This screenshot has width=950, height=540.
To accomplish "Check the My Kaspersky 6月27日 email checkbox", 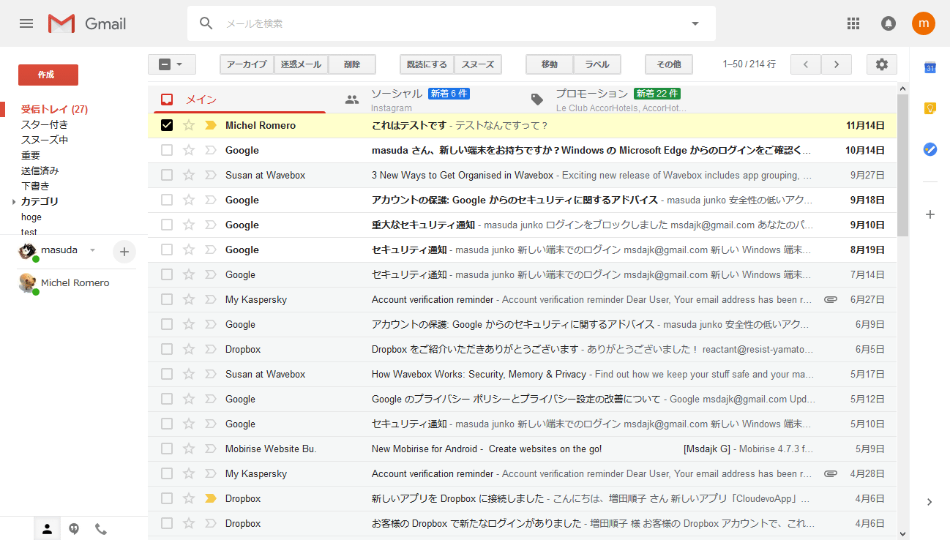I will pyautogui.click(x=167, y=299).
